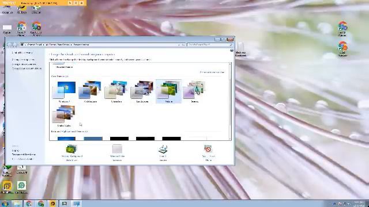
Task: Click Control Panel Home link
Action: (x=22, y=53)
